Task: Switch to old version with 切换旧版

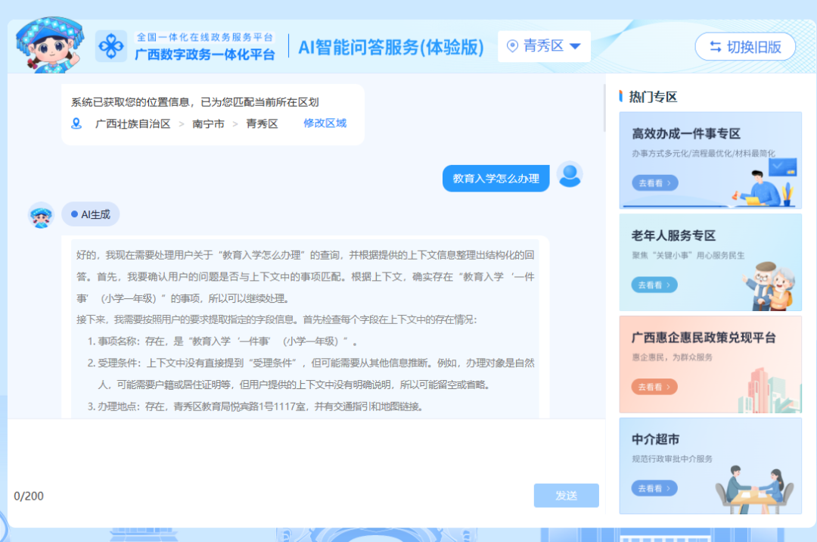Action: 745,47
